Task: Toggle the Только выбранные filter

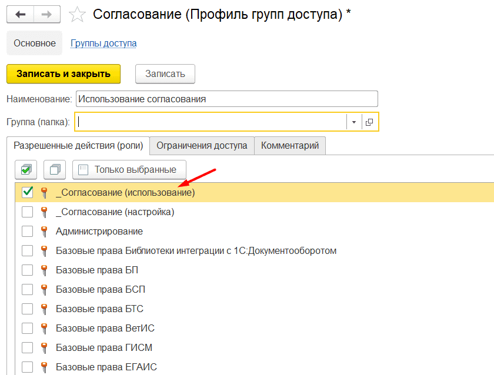Action: [129, 170]
